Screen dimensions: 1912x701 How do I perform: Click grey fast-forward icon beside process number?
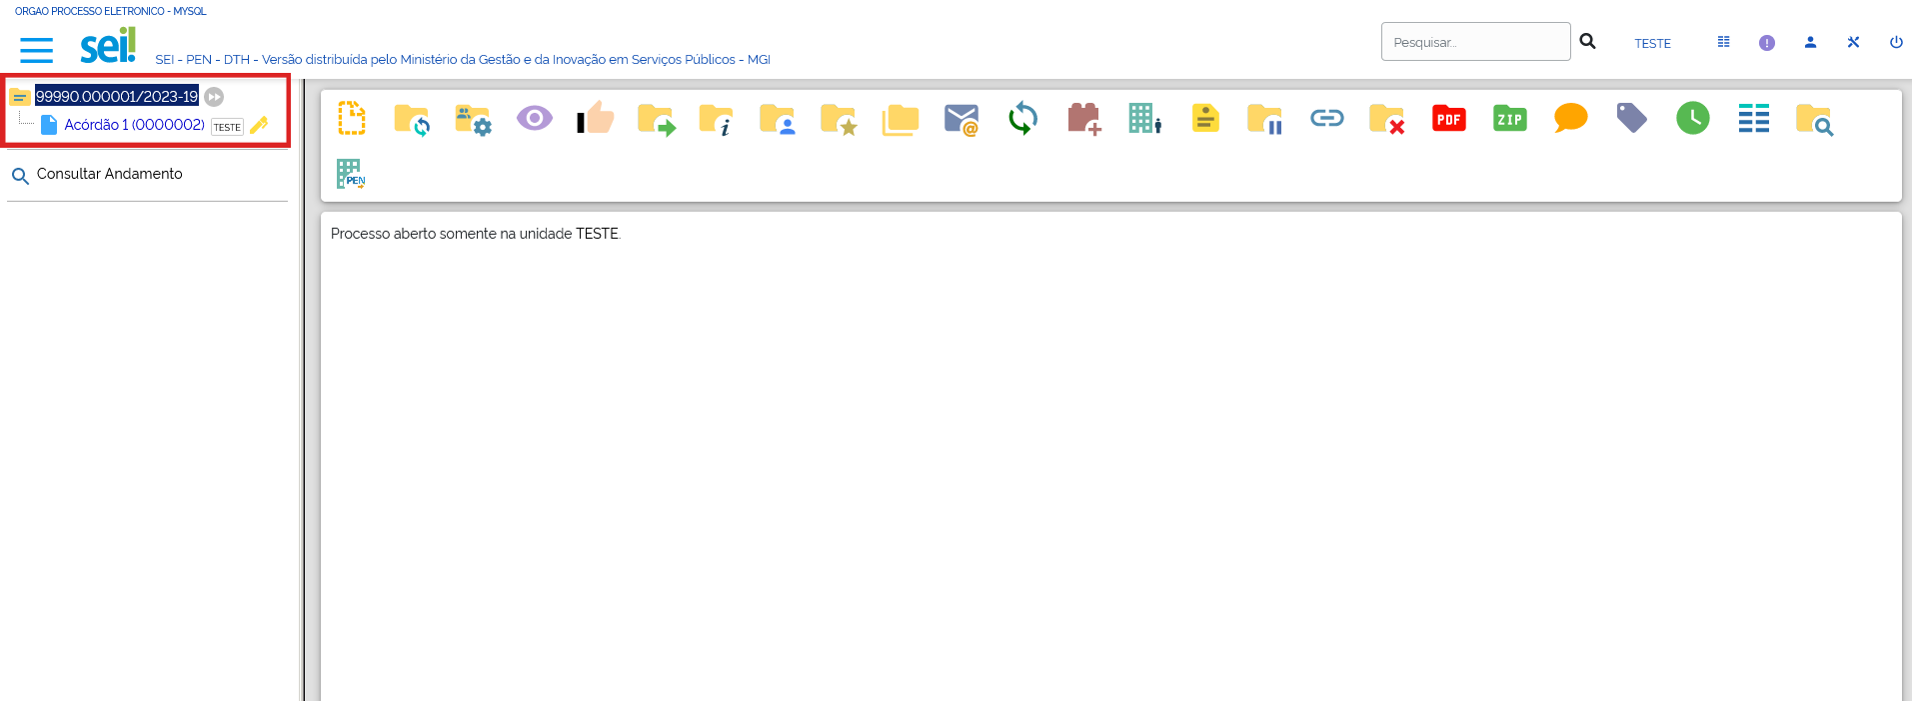coord(214,97)
